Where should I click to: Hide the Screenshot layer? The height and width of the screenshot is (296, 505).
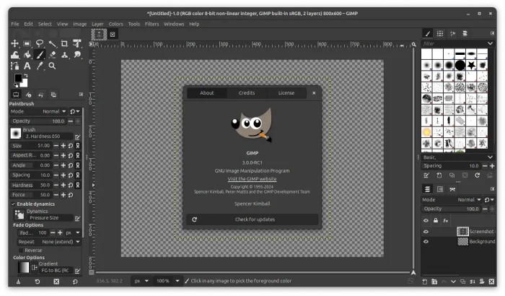426,232
